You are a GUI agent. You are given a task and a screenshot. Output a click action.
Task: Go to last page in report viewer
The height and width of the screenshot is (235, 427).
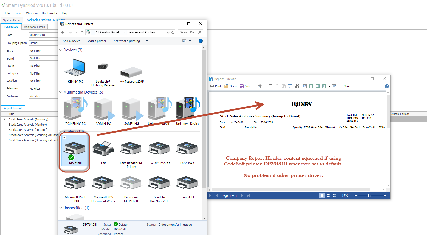click(x=248, y=196)
